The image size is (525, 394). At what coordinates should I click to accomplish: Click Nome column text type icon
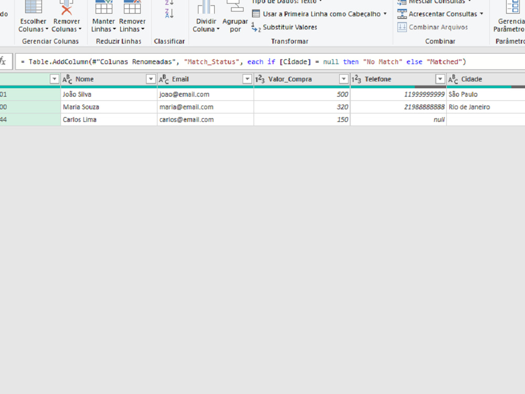(67, 79)
